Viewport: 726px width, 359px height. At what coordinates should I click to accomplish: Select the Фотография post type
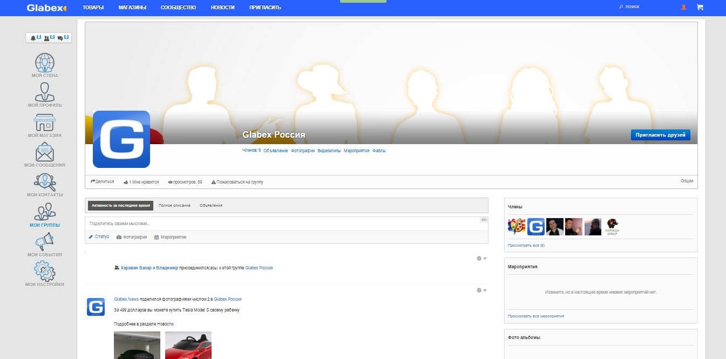132,237
